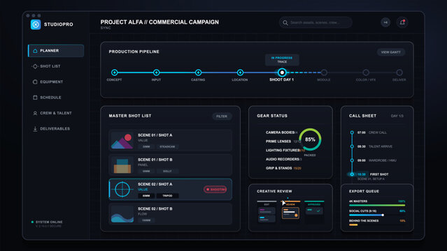Select the Location pipeline node
This screenshot has height=251, width=447.
point(240,73)
